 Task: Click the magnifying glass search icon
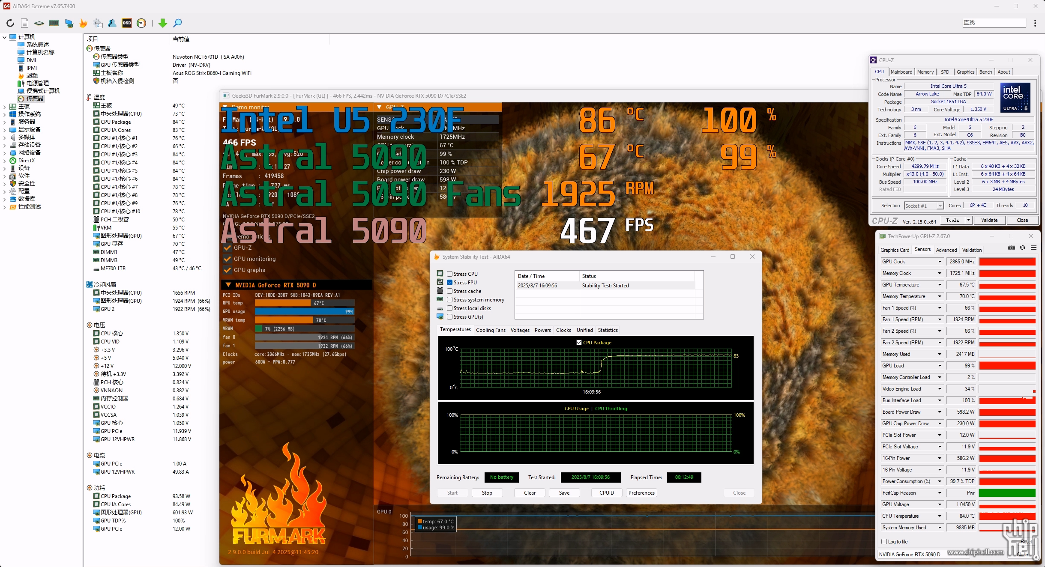[x=177, y=23]
